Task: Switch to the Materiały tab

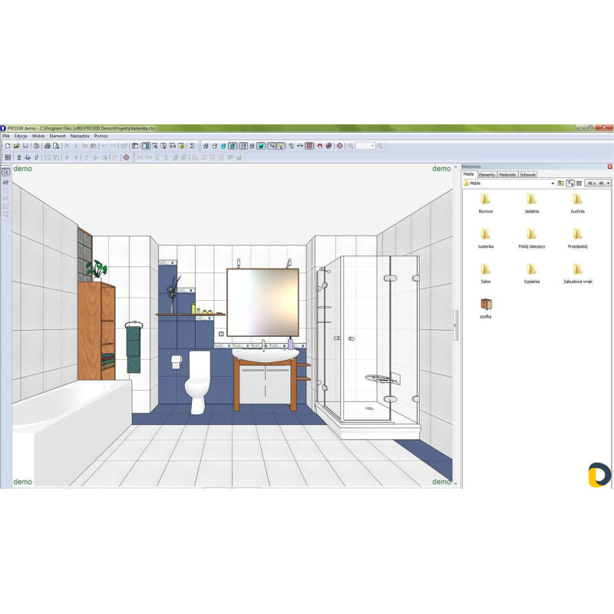Action: pos(507,175)
